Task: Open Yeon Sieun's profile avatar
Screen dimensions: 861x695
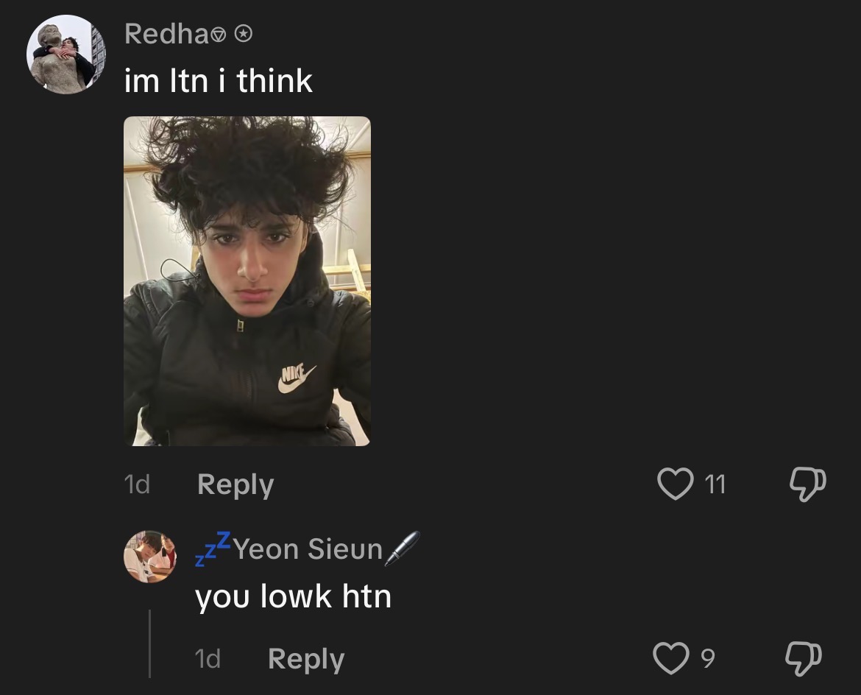Action: 150,556
